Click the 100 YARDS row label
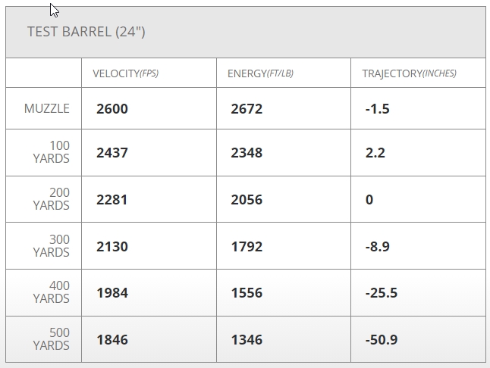This screenshot has height=368, width=490. [52, 152]
